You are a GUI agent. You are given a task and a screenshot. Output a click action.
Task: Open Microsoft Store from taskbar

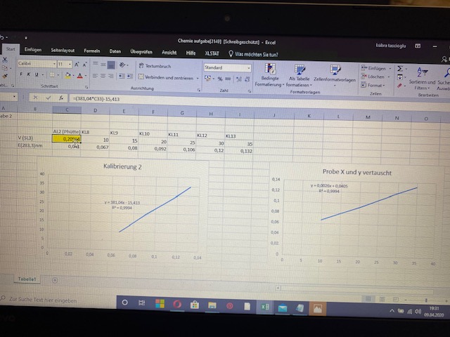195,305
